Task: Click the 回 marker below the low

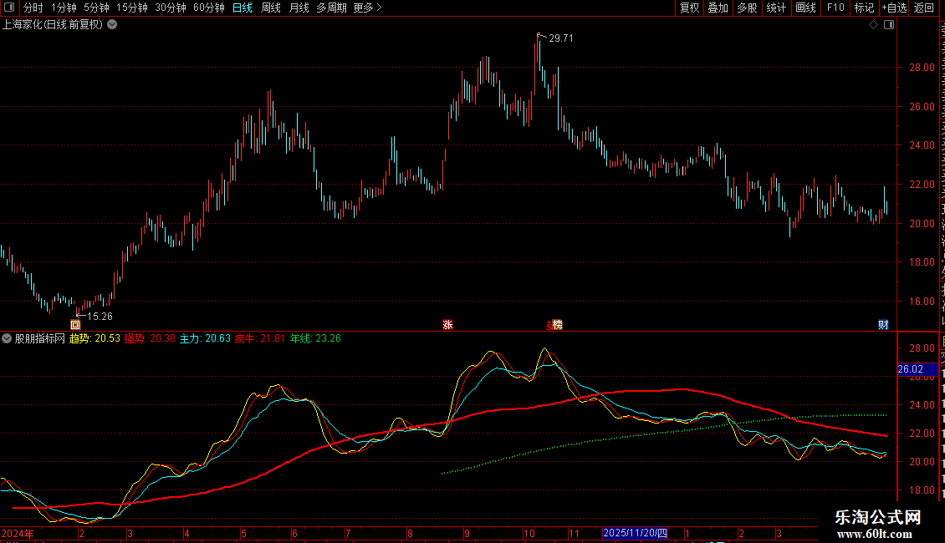Action: click(x=75, y=325)
